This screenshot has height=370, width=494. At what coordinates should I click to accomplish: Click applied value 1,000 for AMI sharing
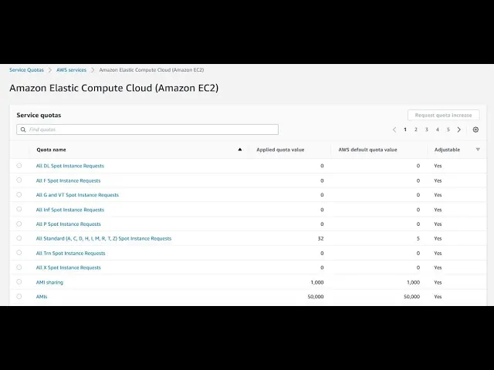pos(317,283)
